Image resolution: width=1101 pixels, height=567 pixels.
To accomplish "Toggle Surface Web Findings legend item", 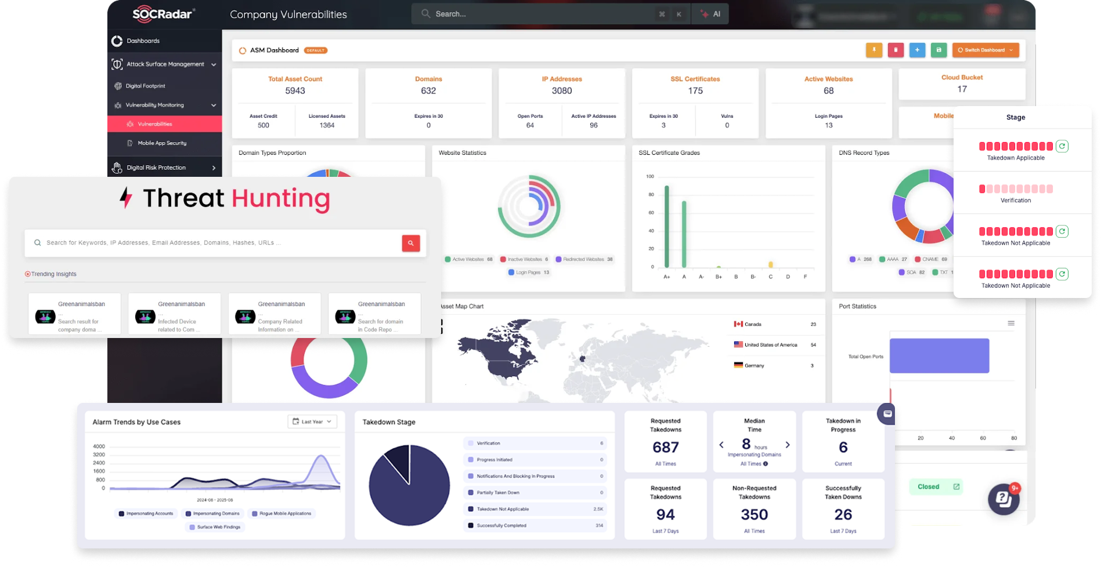I will pos(215,528).
